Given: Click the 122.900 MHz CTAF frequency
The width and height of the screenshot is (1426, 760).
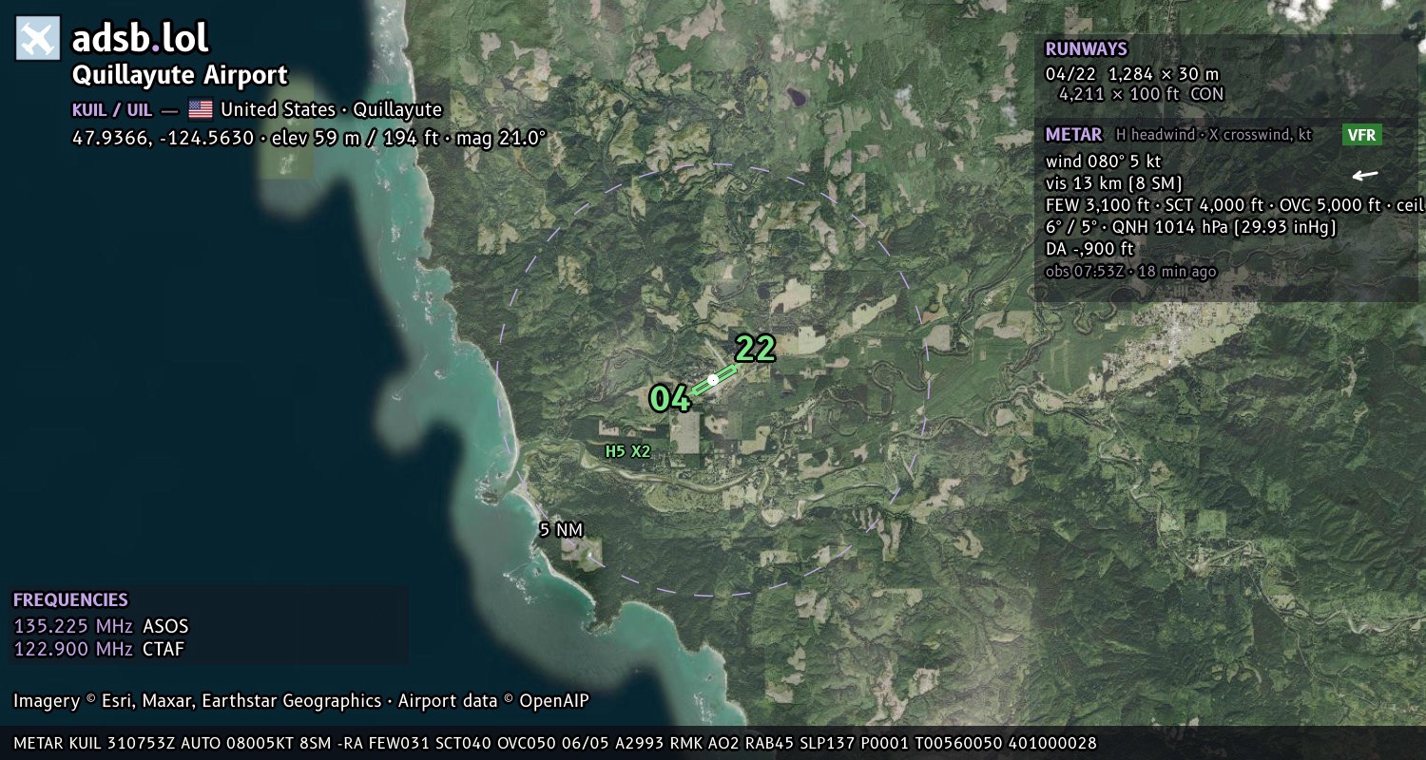Looking at the screenshot, I should pos(99,649).
